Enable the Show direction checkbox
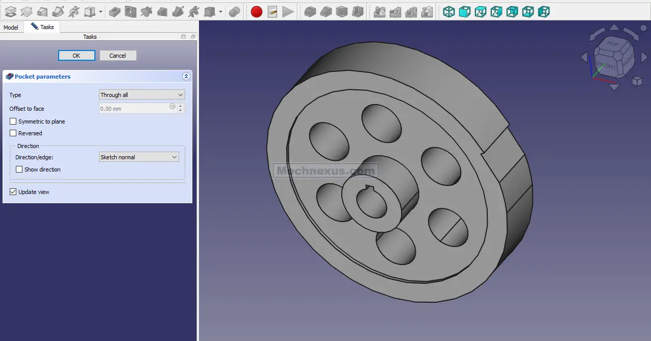 coord(19,169)
